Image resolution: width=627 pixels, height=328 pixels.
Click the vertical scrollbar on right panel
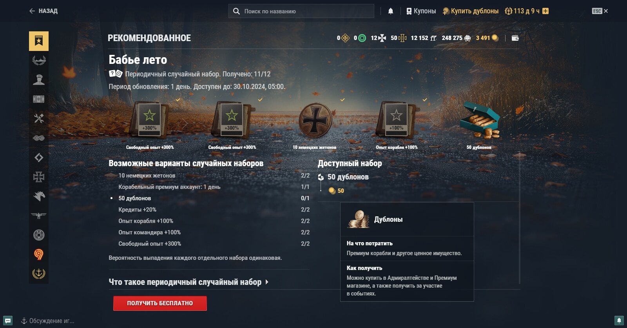[x=520, y=217]
